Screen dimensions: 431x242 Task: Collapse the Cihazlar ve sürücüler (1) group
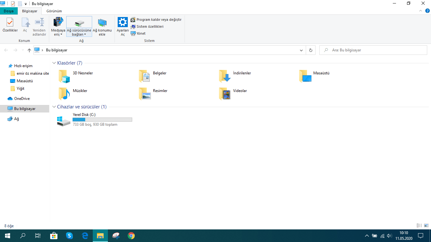(54, 107)
